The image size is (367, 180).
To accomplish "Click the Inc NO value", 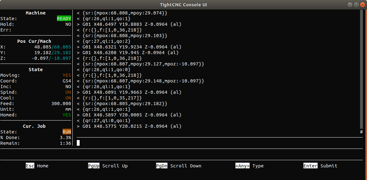I will pos(68,87).
